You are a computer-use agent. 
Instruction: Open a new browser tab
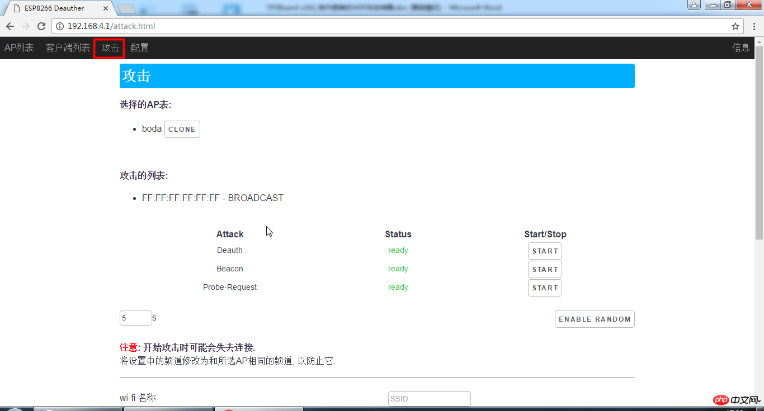[x=126, y=8]
